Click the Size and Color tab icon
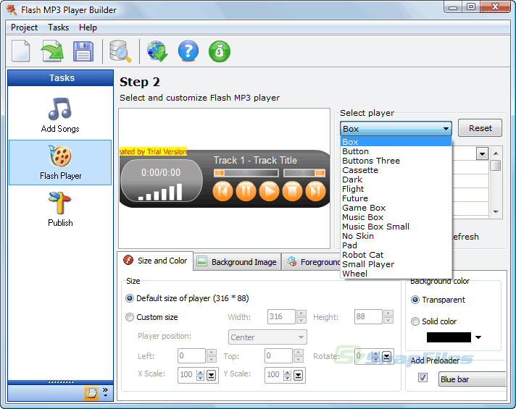 [128, 260]
